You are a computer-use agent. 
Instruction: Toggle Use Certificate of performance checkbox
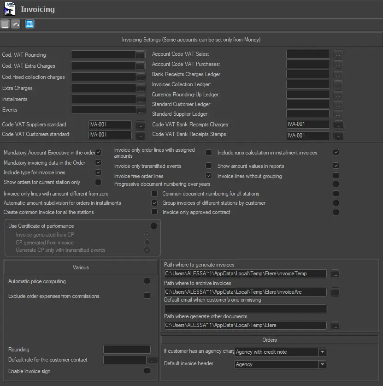click(x=154, y=226)
